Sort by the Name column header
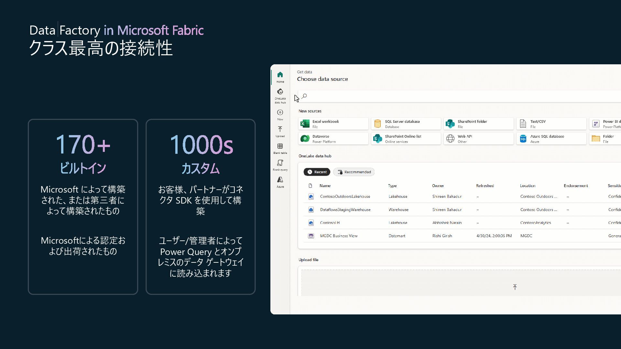This screenshot has width=621, height=349. [x=325, y=186]
